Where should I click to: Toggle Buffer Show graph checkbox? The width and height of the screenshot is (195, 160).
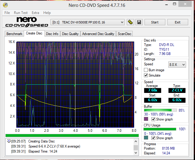click(153, 119)
